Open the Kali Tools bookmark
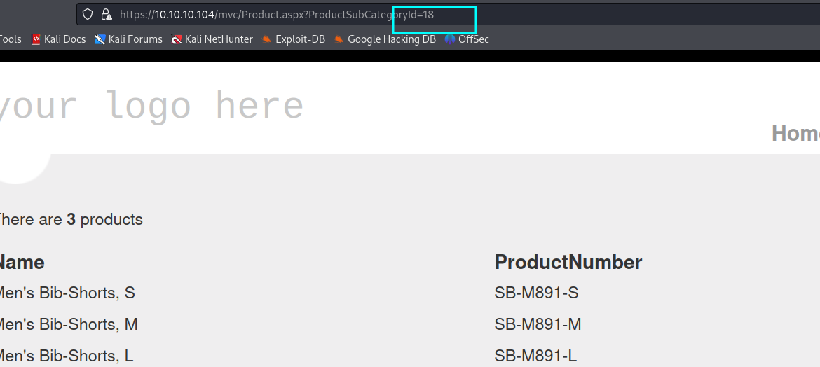Screen dimensions: 820x367 [10, 39]
